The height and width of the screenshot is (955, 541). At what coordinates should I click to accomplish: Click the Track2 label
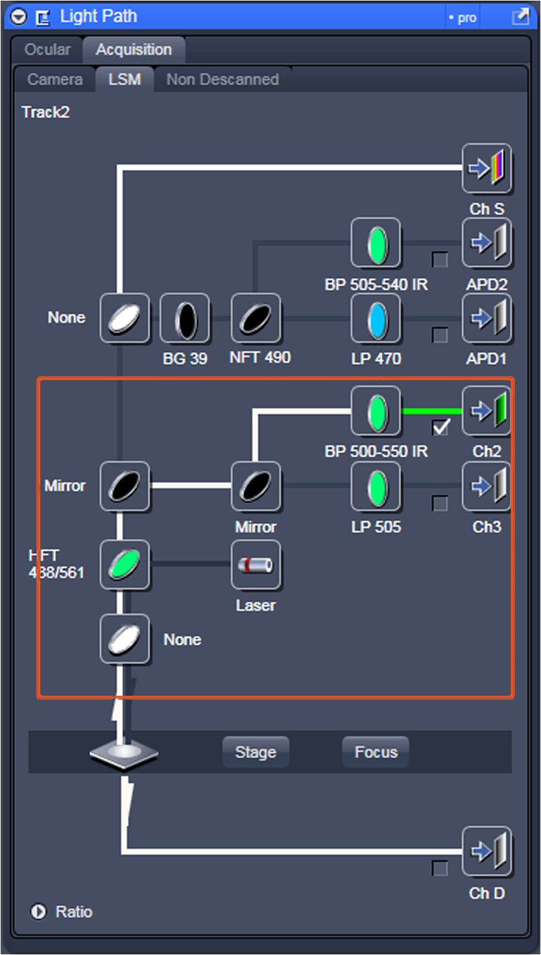(x=45, y=112)
